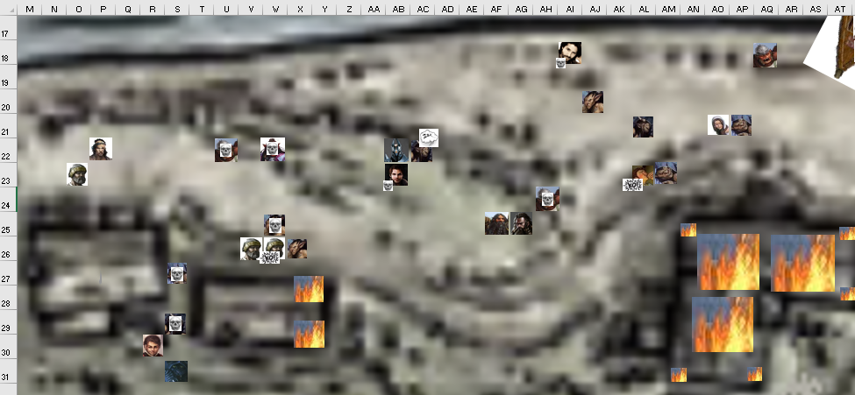The width and height of the screenshot is (855, 395).
Task: Select the large fire image in rows 28-29
Action: (723, 324)
